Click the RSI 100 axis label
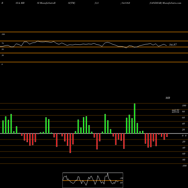188x188 pixels. (3, 34)
